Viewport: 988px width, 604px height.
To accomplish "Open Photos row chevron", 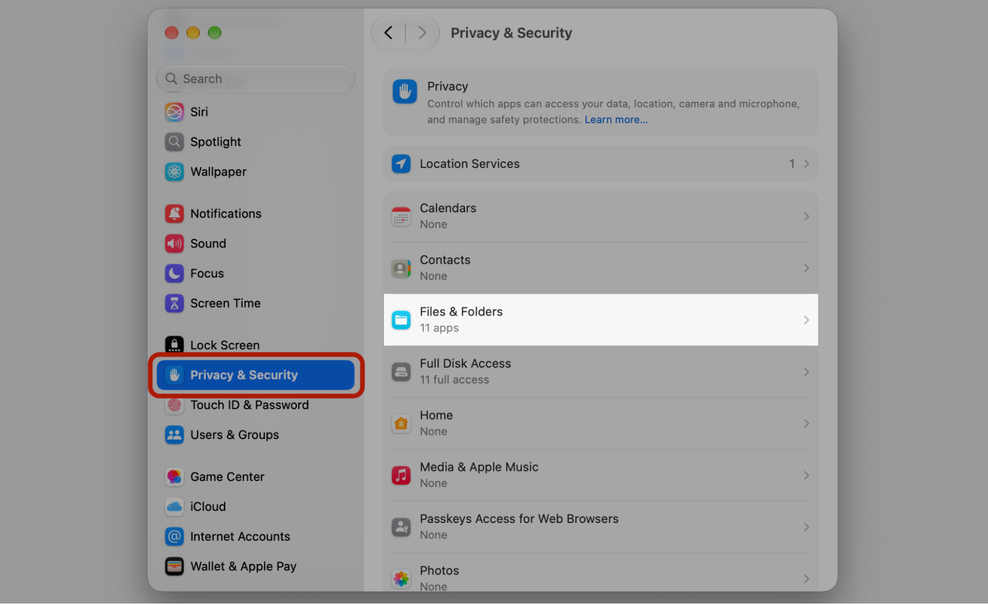I will tap(806, 579).
